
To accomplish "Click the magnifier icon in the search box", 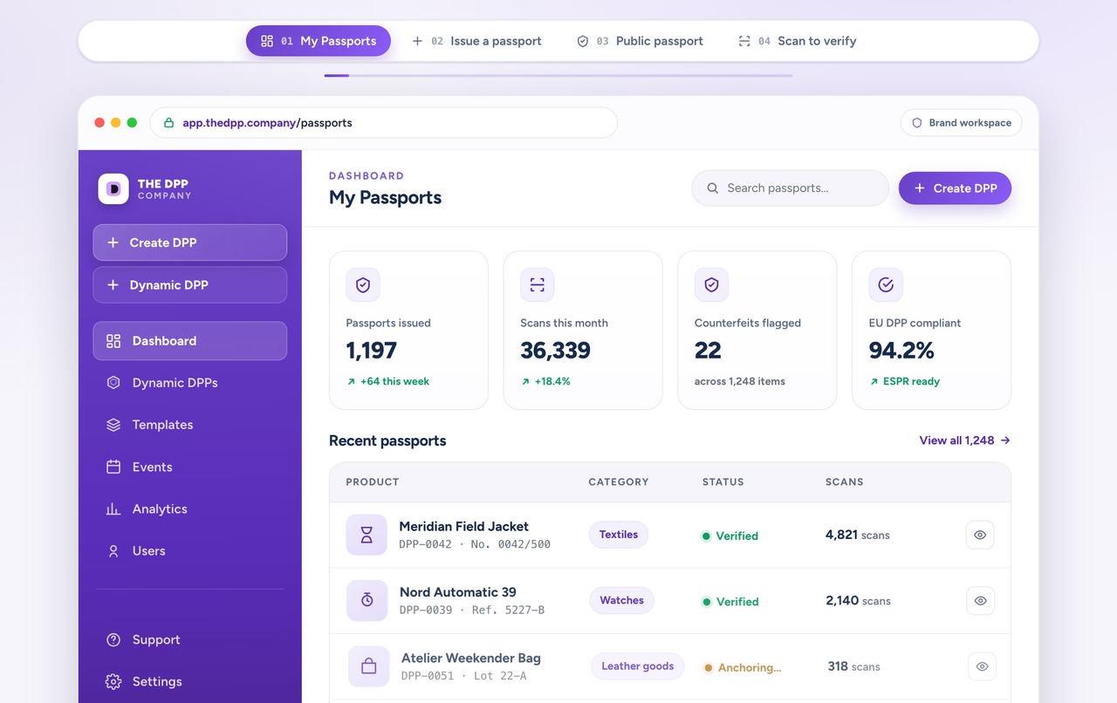I will pos(713,188).
